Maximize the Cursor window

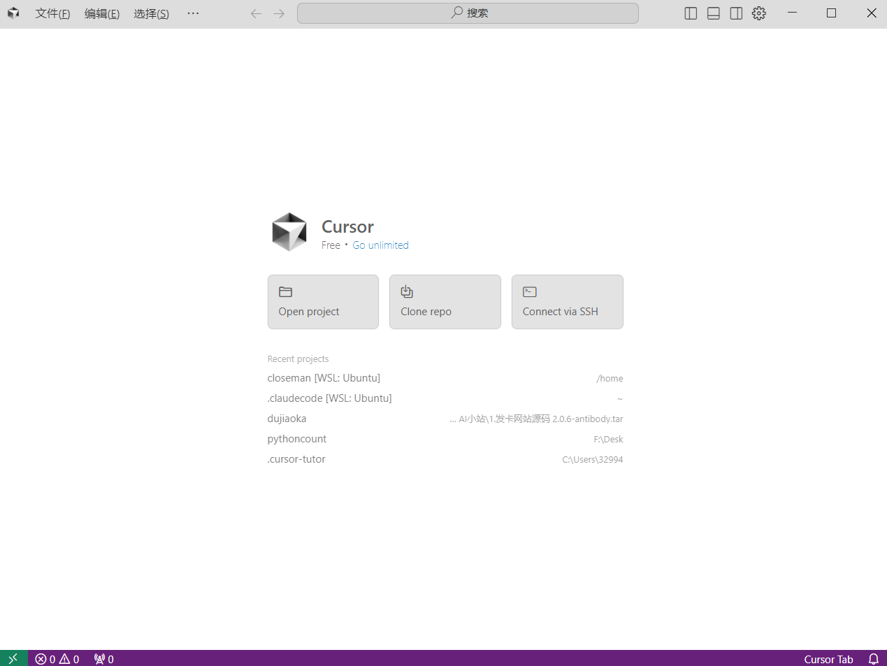(x=831, y=13)
